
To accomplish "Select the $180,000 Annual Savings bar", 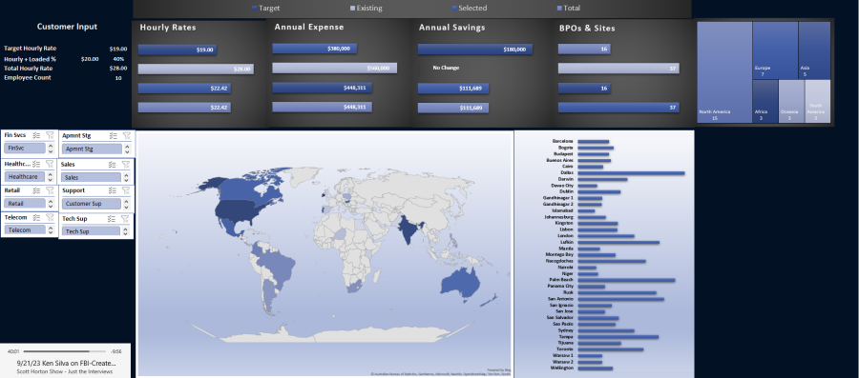I will click(x=474, y=50).
